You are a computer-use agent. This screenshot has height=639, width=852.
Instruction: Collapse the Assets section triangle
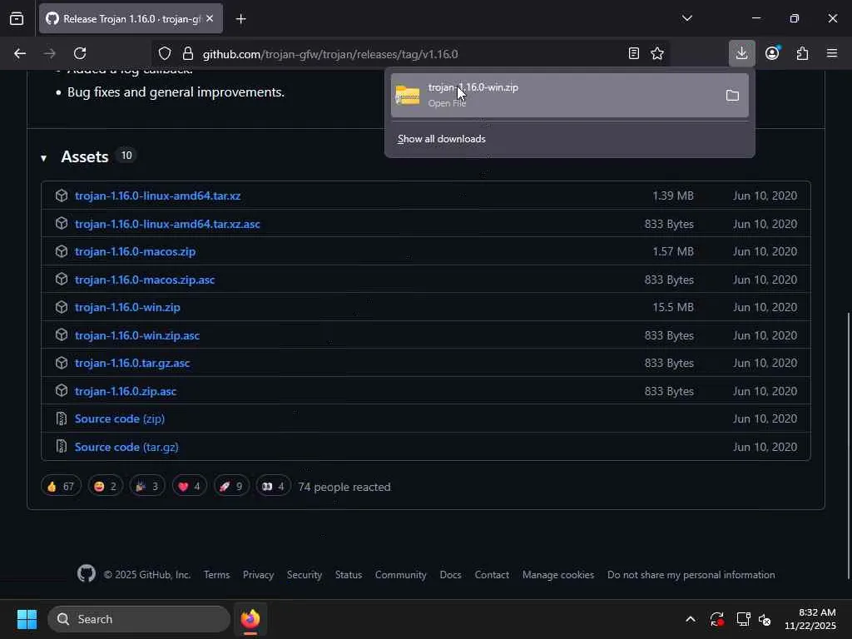(x=43, y=158)
